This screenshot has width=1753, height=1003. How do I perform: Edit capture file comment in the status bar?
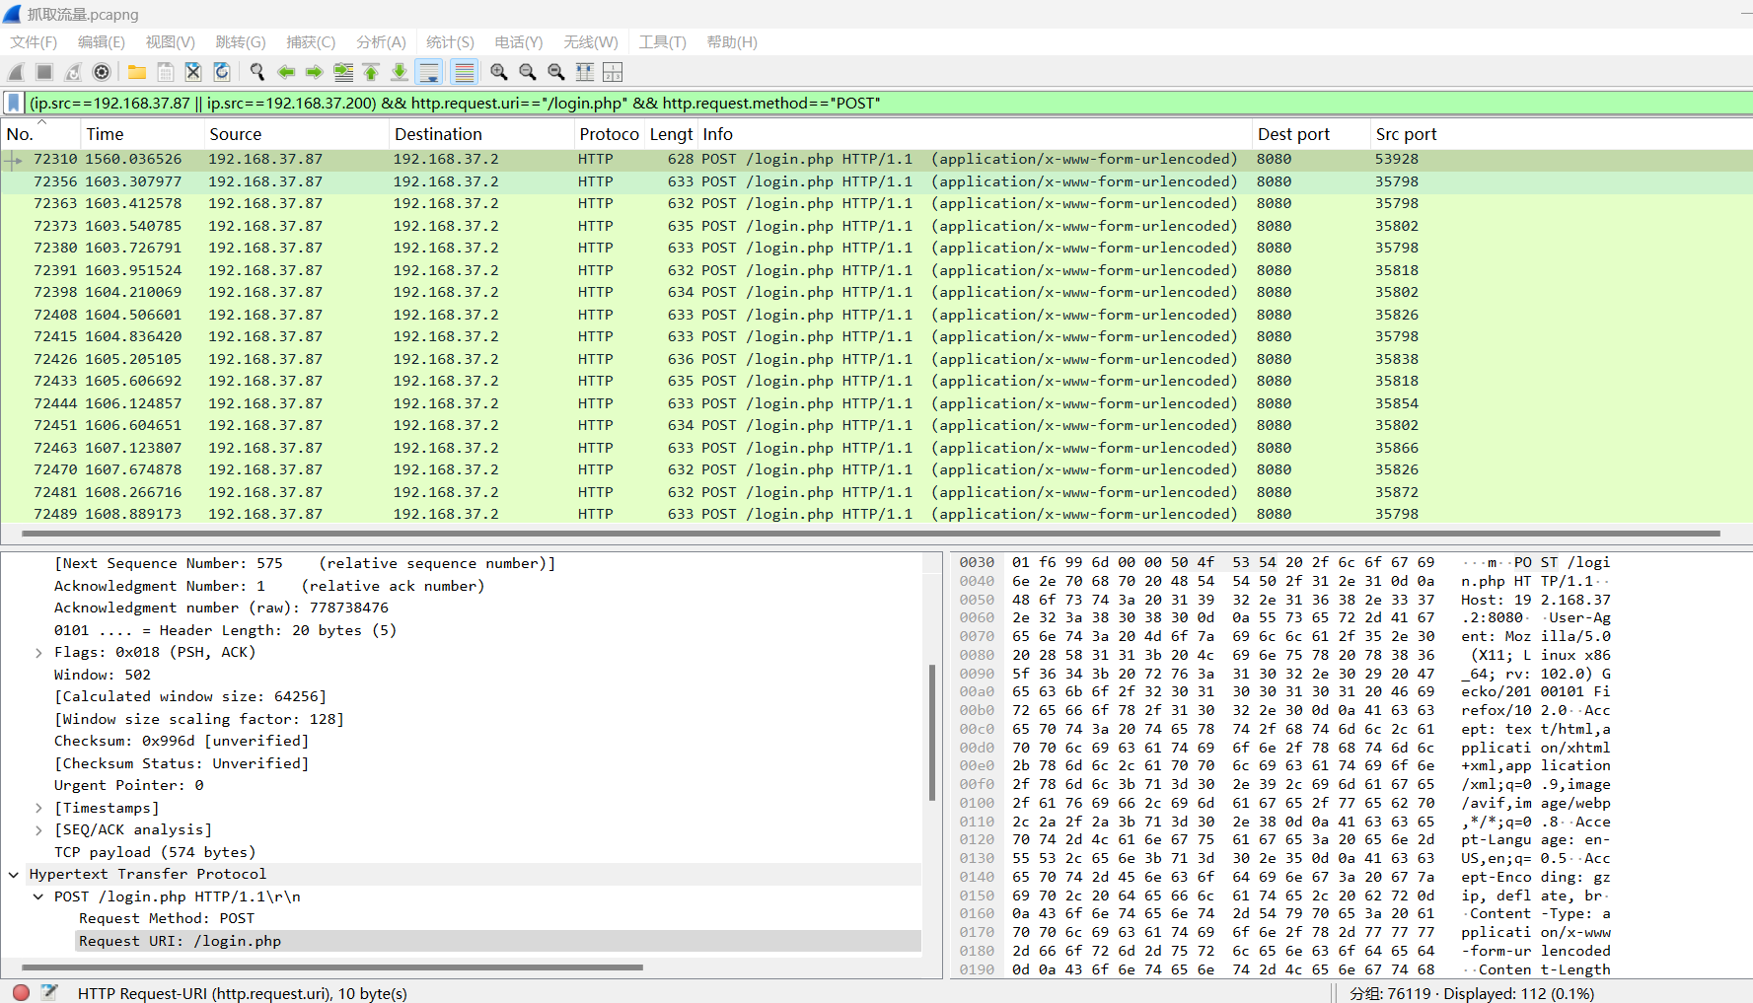(49, 993)
